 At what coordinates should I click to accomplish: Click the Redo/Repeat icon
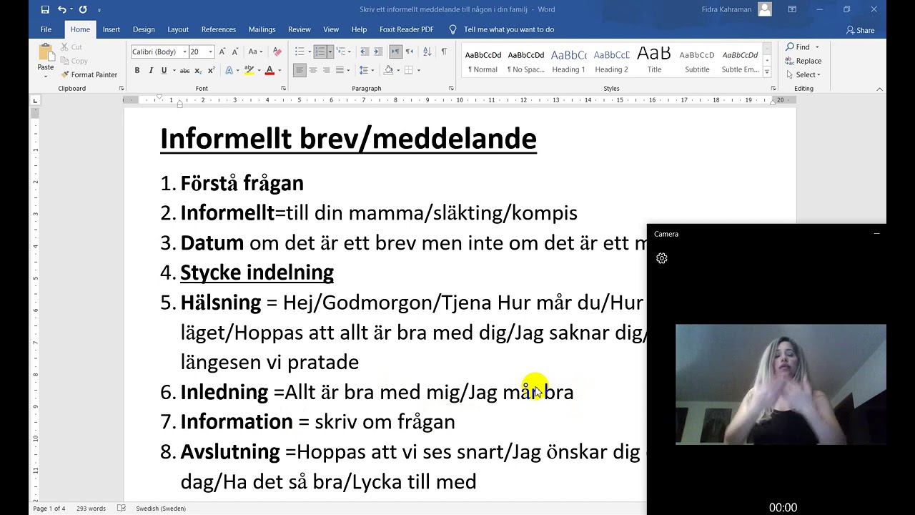83,9
